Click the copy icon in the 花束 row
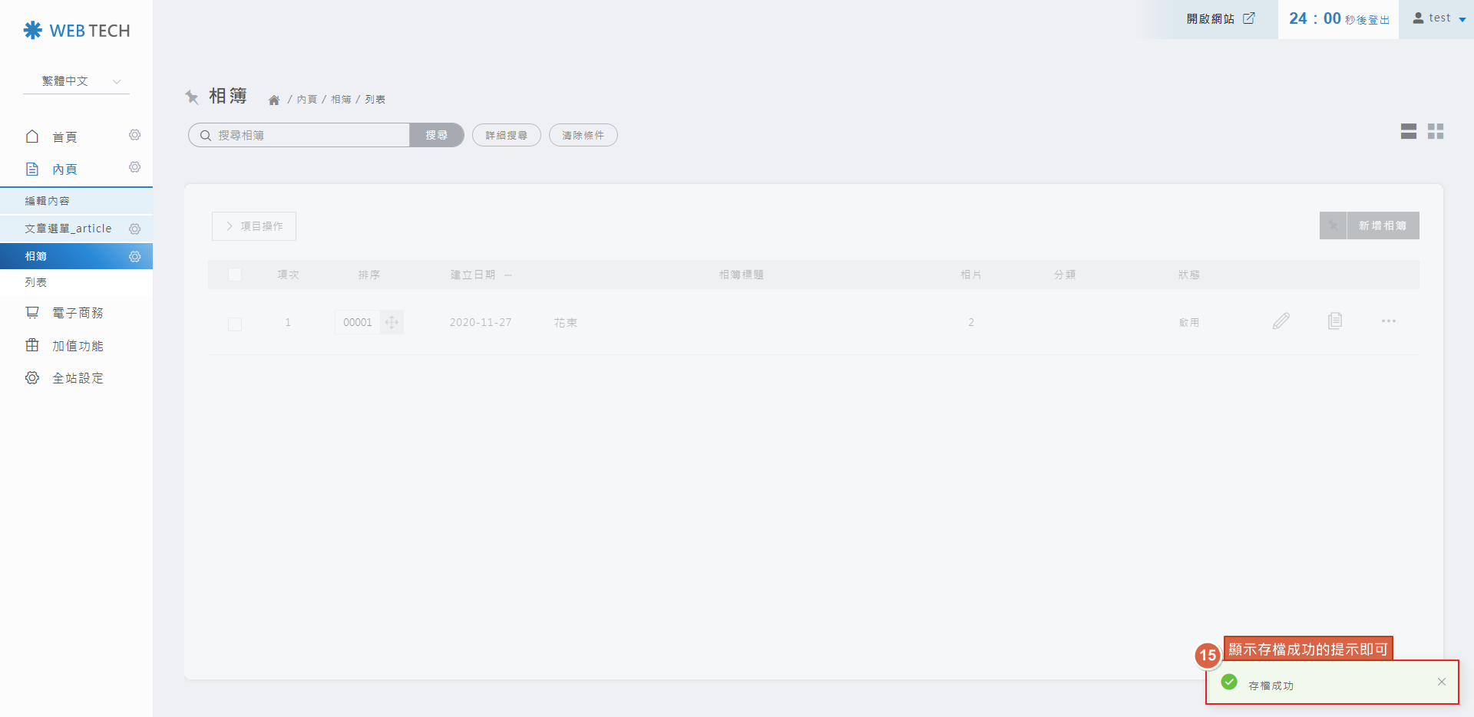Screen dimensions: 1474x717 click(1335, 321)
